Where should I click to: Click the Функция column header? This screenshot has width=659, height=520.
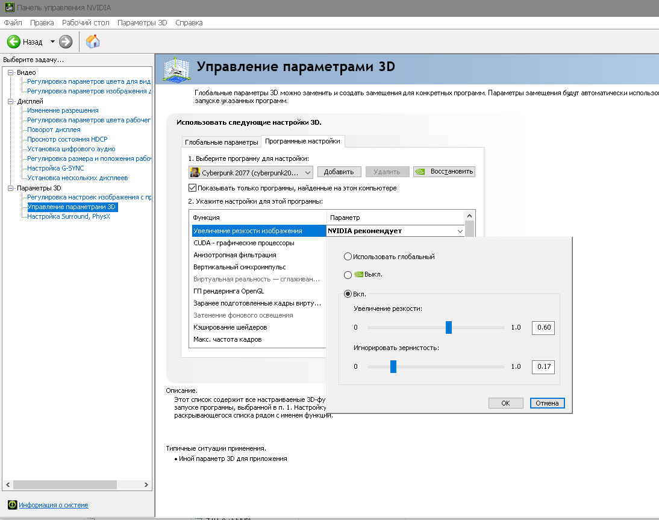[258, 218]
